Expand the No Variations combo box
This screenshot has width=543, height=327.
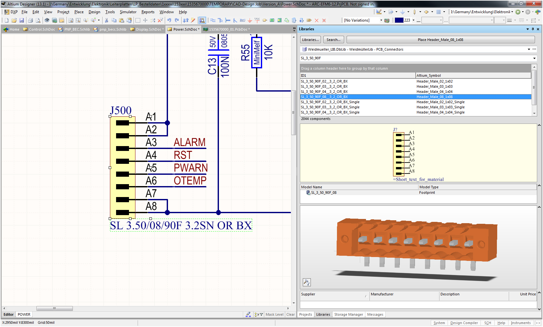381,20
